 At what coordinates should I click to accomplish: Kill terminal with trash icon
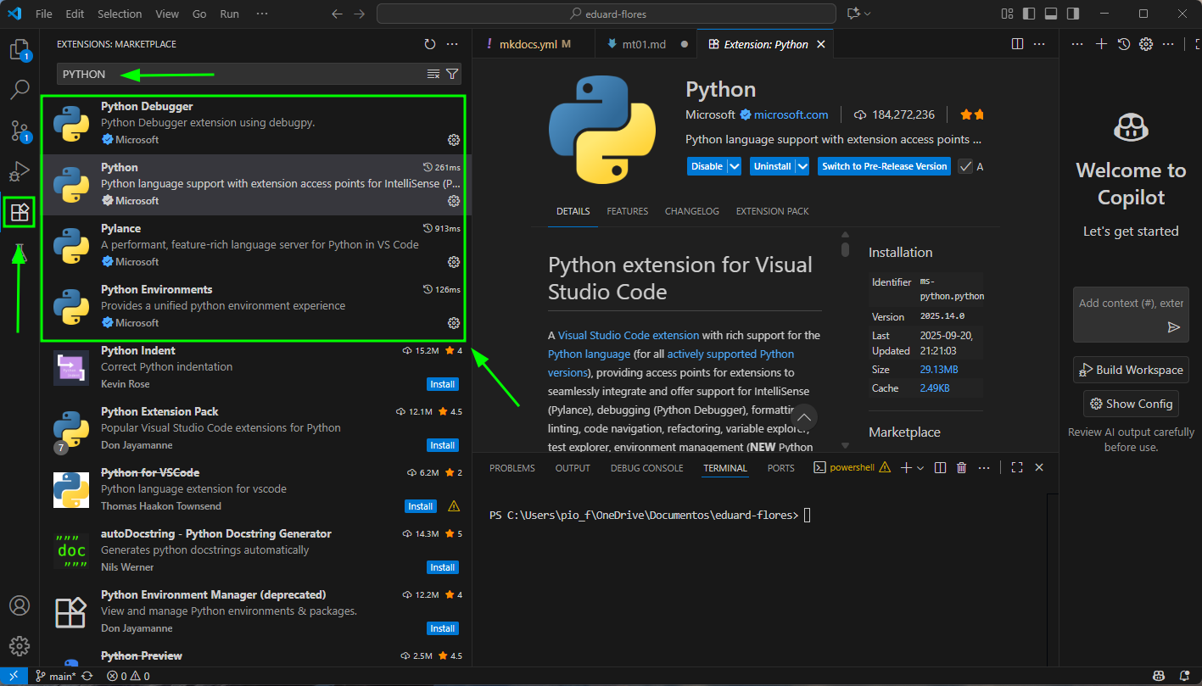pyautogui.click(x=961, y=467)
